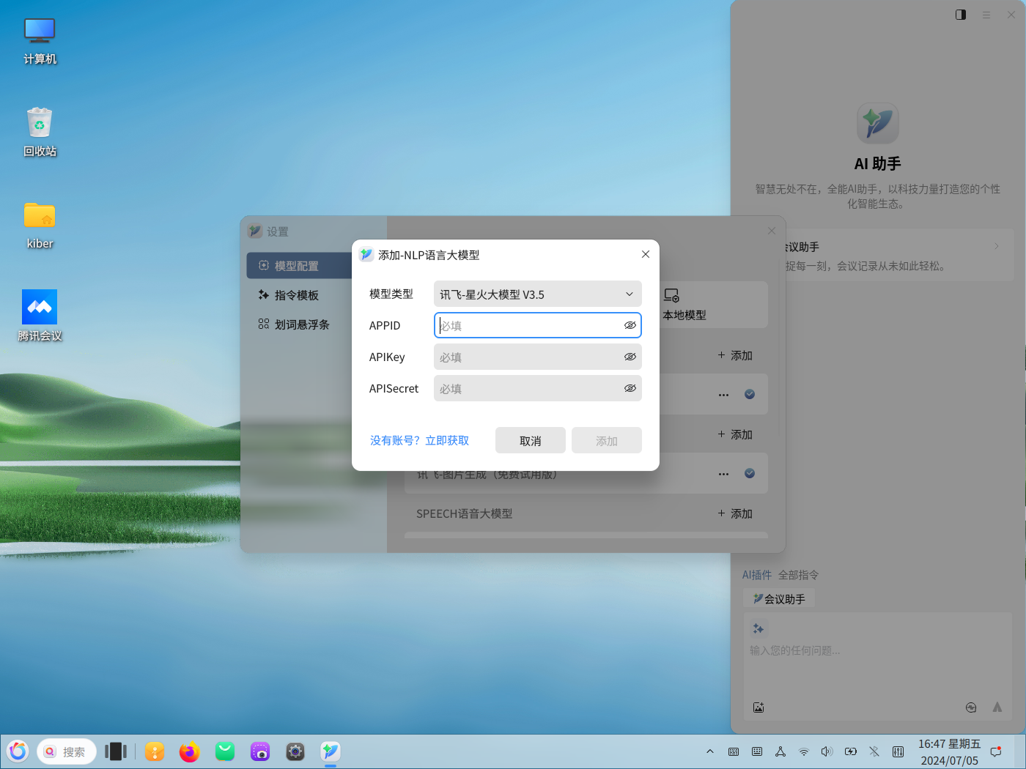Image resolution: width=1026 pixels, height=769 pixels.
Task: Click the 全部指令 tab in assistant
Action: click(x=799, y=575)
